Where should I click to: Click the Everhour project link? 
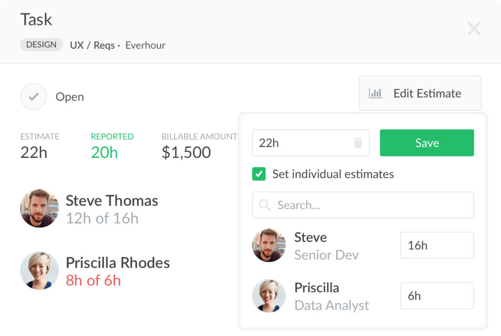[145, 45]
